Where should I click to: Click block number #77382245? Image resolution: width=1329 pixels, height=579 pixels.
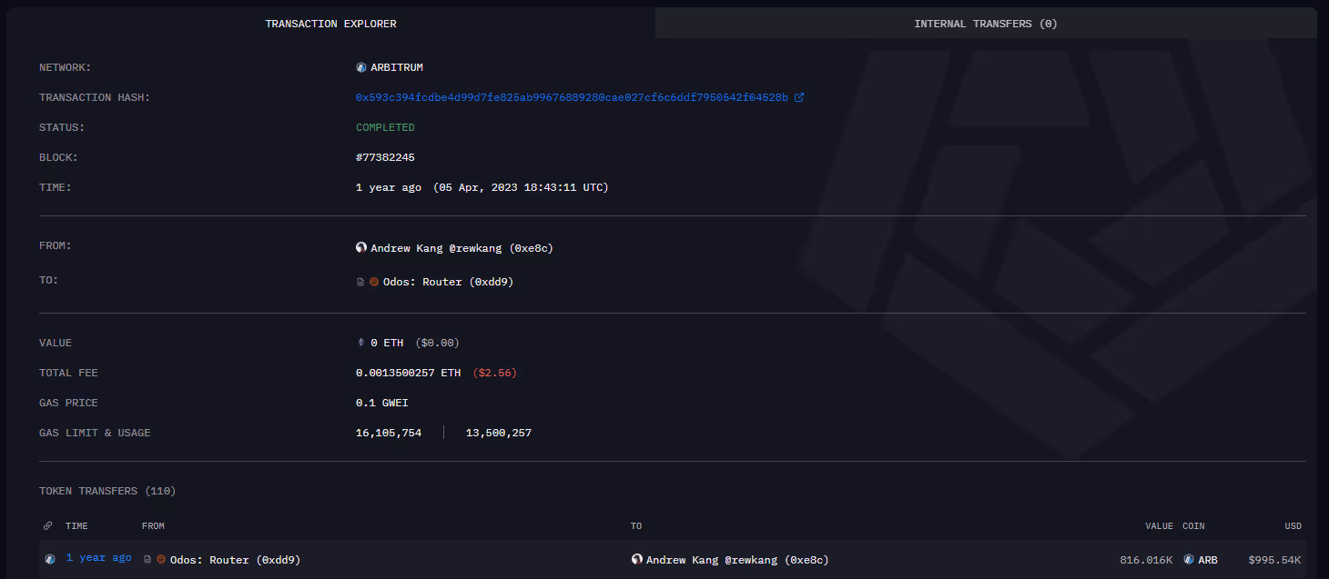pos(384,156)
